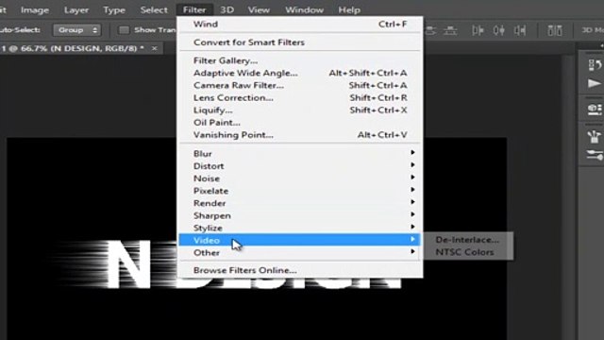Choose De-Interlace from Video submenu
The width and height of the screenshot is (604, 340).
coord(467,240)
